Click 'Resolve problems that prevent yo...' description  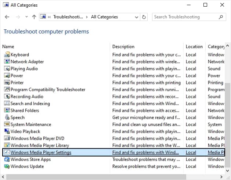coord(146,166)
